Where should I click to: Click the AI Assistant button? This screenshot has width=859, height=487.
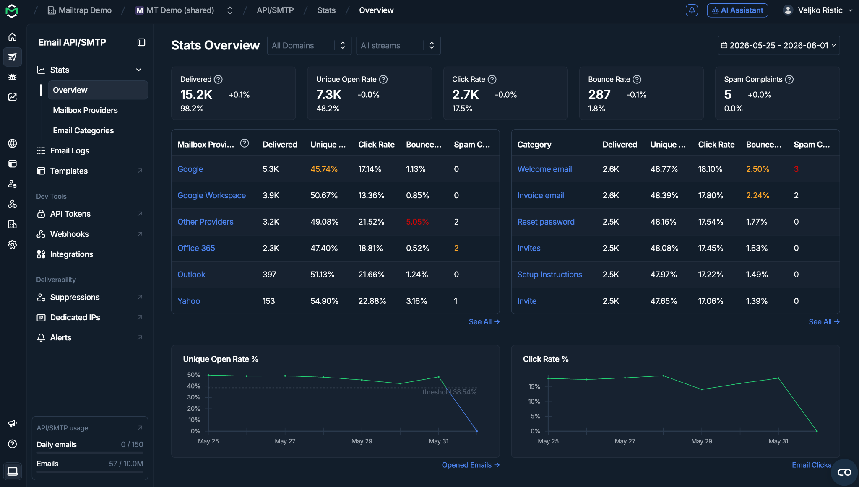[737, 10]
